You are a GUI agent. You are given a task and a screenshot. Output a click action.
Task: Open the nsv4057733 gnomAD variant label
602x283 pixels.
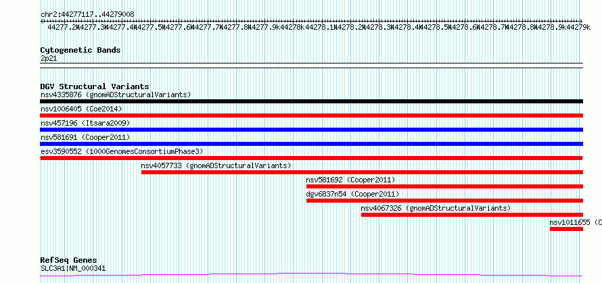[x=216, y=165]
